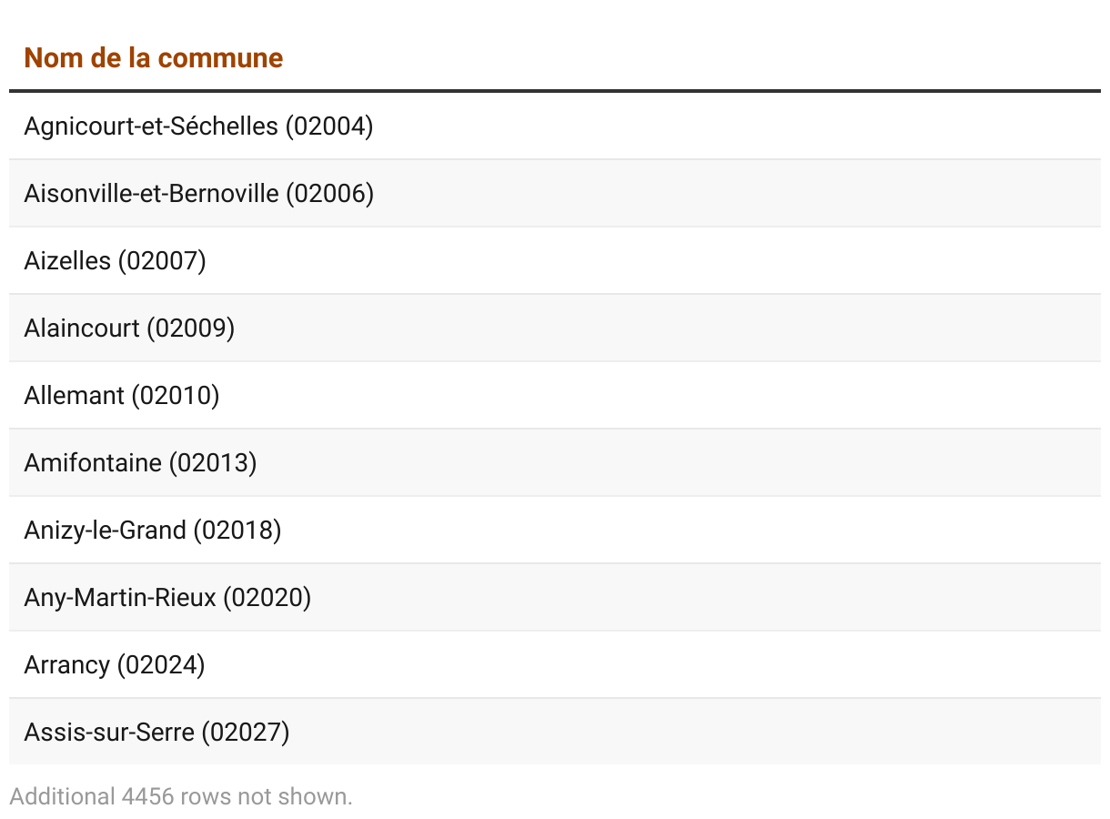The image size is (1110, 819).
Task: Click the Anizy-le-Grand commune name
Action: [106, 530]
